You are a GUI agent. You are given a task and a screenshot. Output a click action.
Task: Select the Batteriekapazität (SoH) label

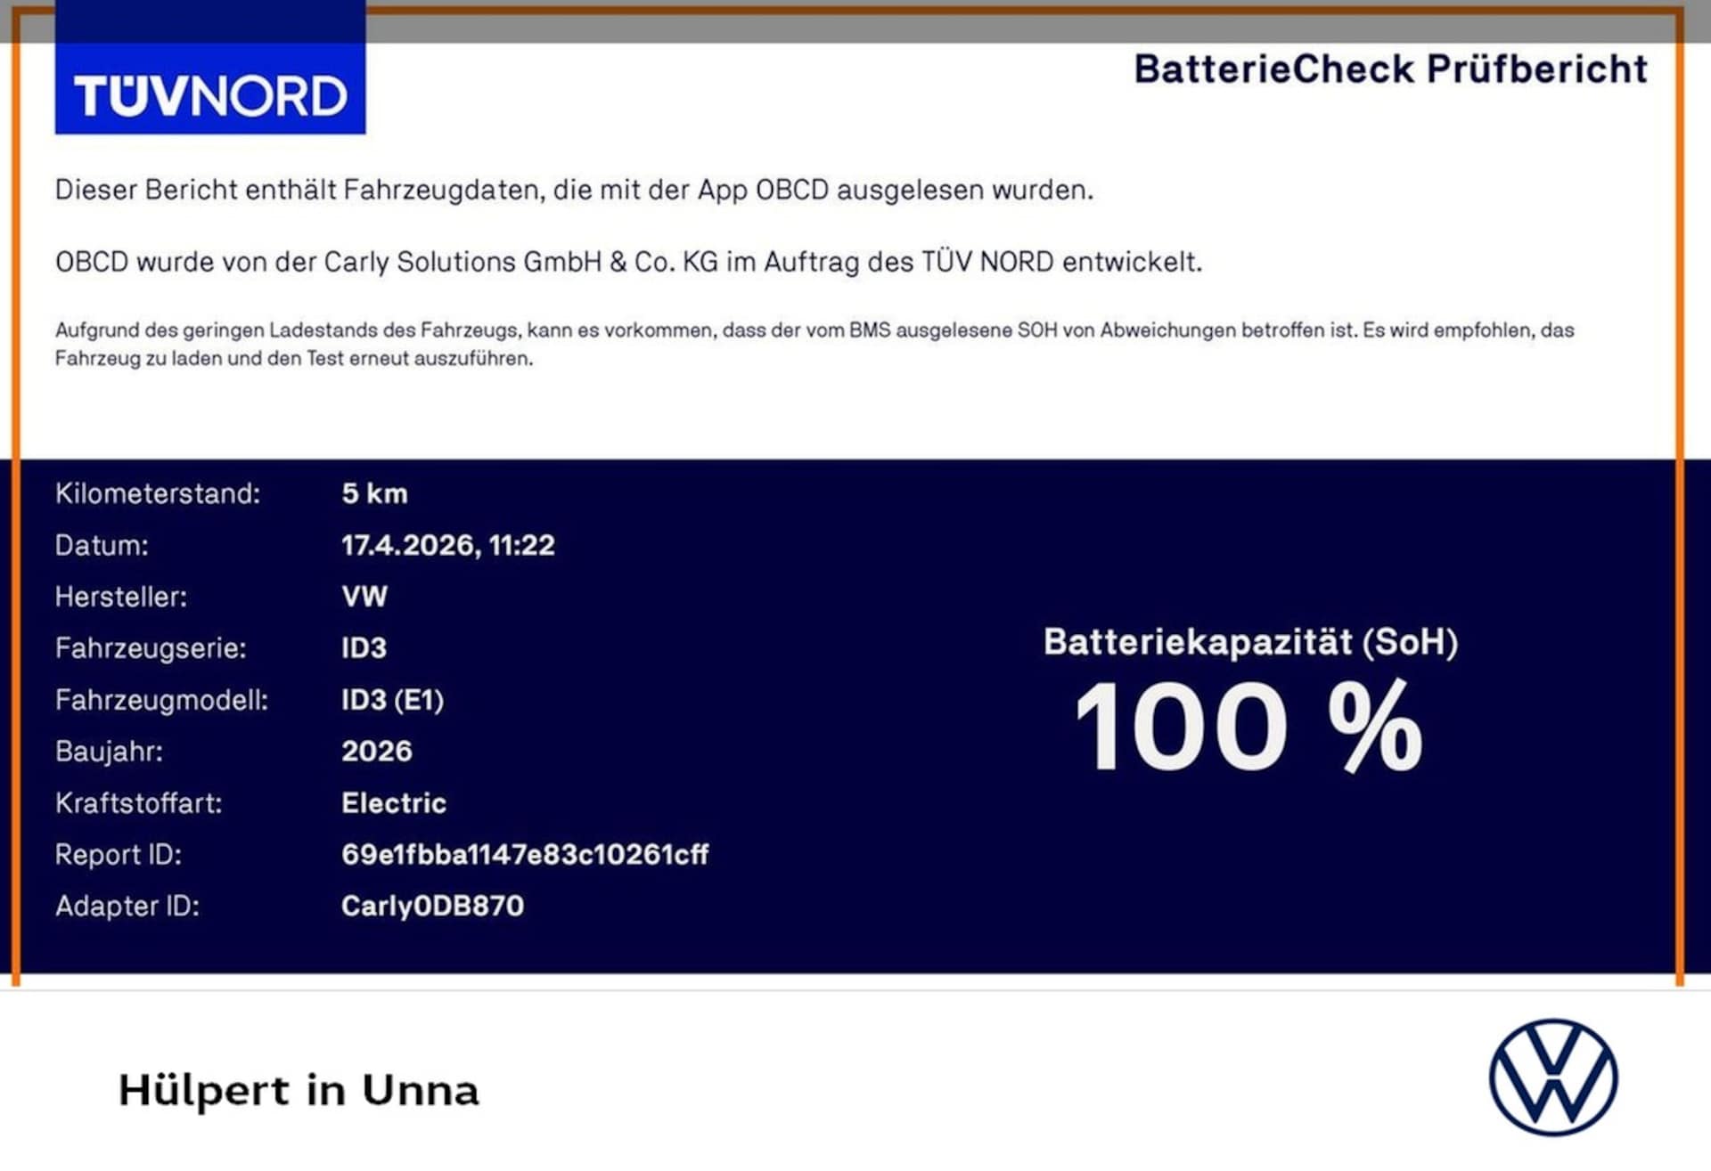coord(1250,642)
